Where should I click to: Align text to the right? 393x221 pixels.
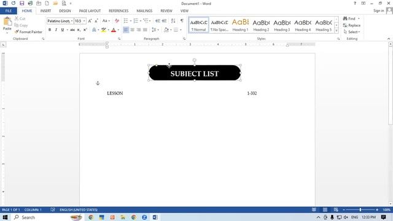139,30
